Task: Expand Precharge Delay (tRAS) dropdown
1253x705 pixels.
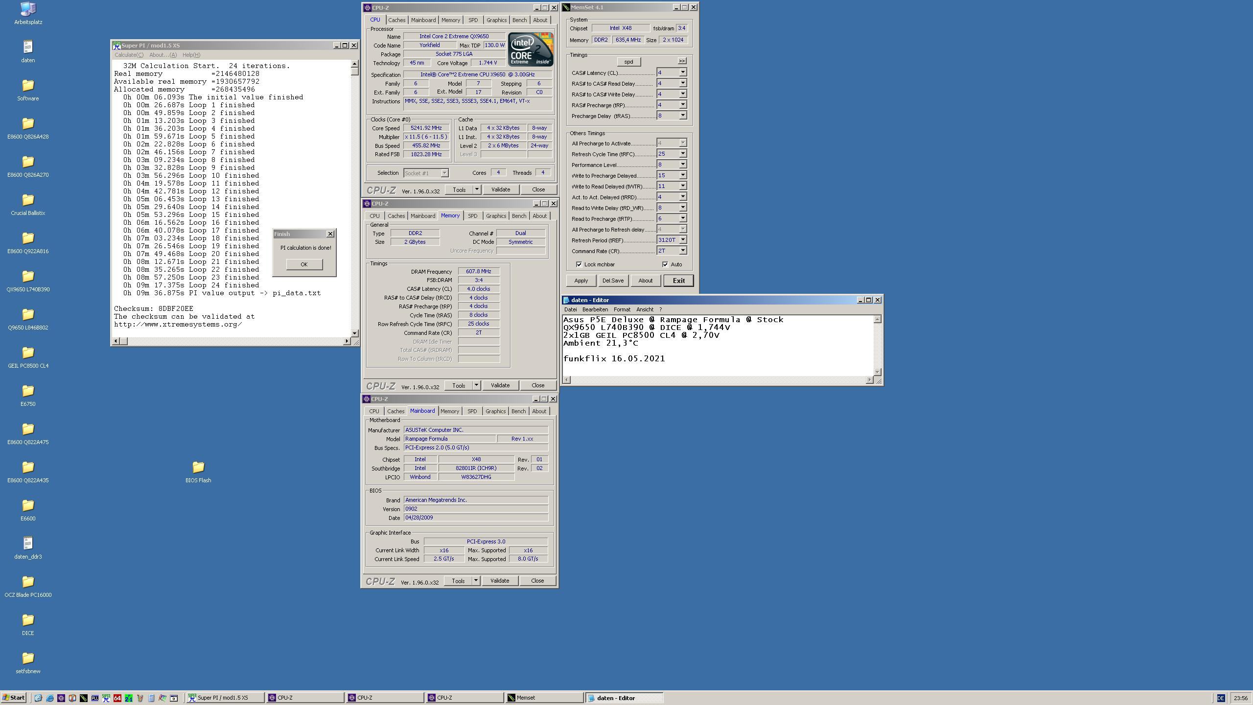Action: [683, 116]
